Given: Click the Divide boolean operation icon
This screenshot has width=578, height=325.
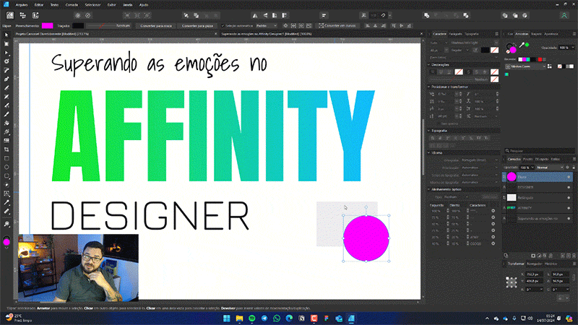Looking at the screenshot, I should [x=466, y=15].
